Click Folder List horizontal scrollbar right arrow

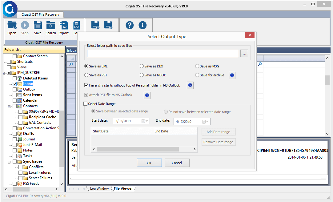click(57, 189)
